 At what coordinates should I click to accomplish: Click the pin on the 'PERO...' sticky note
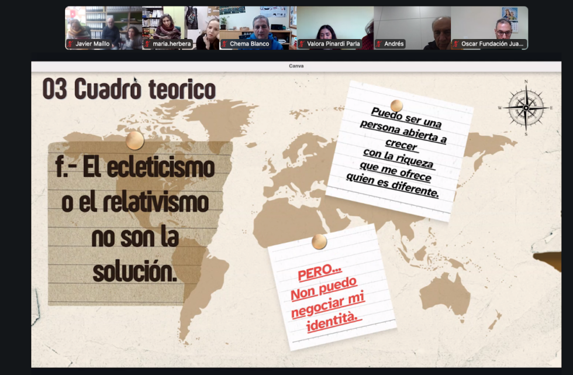tap(319, 241)
